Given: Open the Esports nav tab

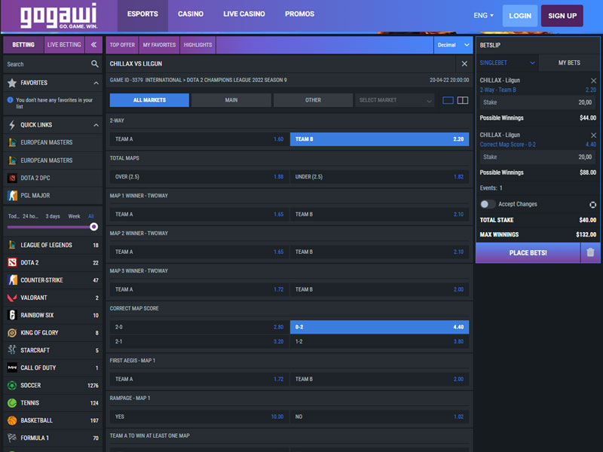Looking at the screenshot, I should [142, 14].
